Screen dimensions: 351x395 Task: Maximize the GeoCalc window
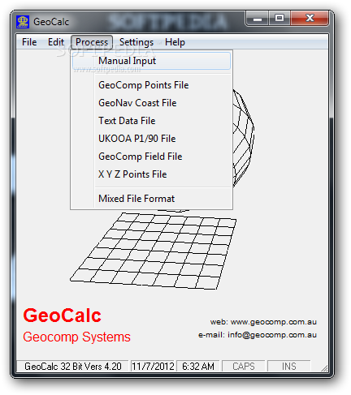click(x=279, y=19)
